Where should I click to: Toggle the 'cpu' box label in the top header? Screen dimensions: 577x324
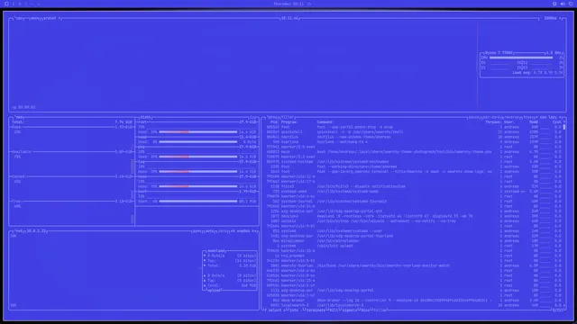point(19,18)
